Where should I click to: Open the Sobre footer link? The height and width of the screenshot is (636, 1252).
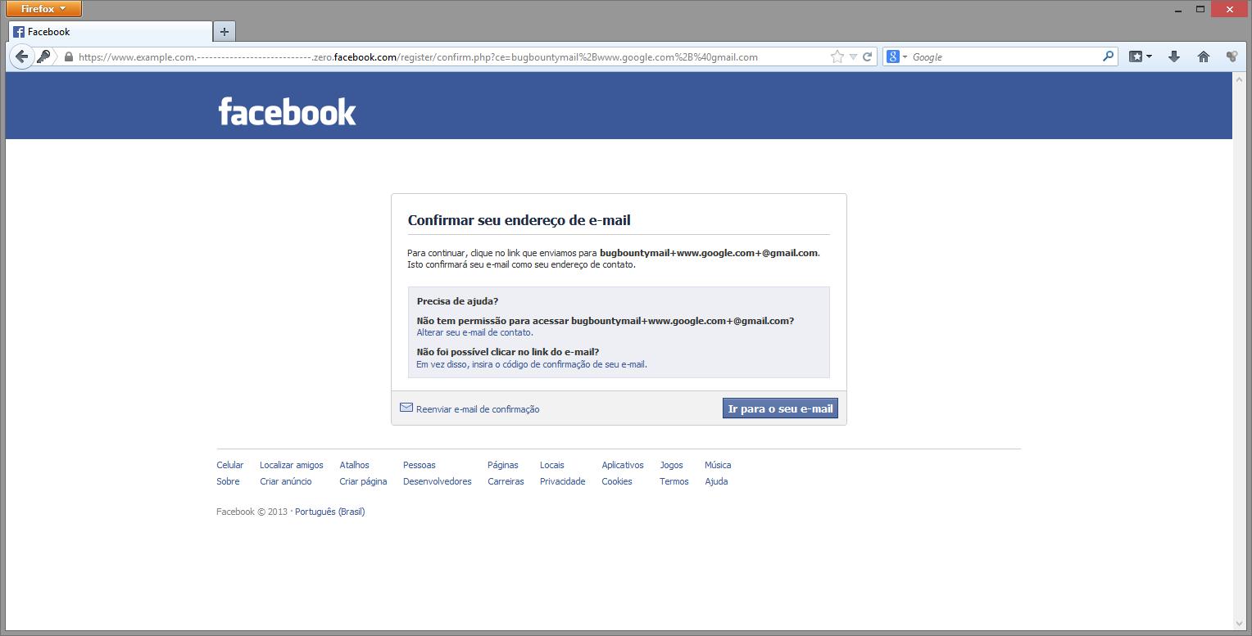[228, 481]
